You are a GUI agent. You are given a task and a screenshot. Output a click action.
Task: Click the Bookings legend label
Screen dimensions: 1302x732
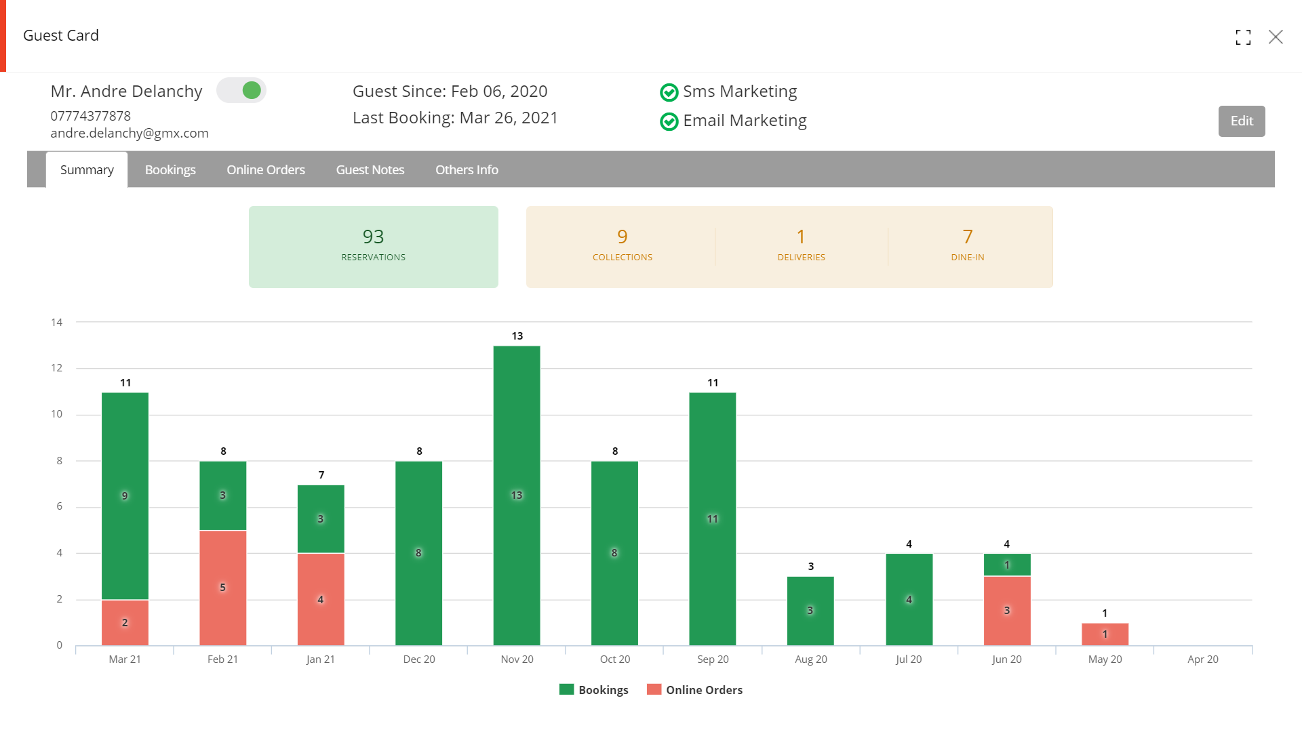point(604,690)
